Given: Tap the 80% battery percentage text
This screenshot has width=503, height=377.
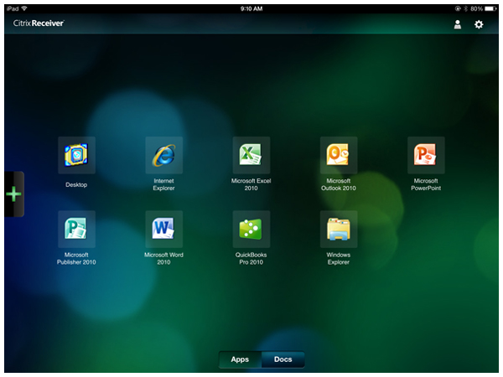Looking at the screenshot, I should point(476,8).
